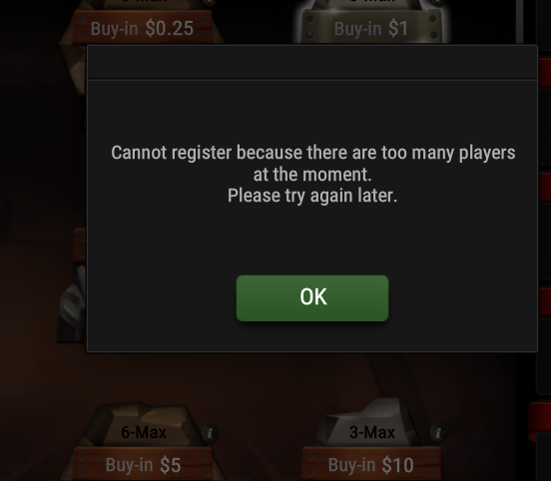
Task: Open info icon beside 6-Max
Action: (x=211, y=433)
